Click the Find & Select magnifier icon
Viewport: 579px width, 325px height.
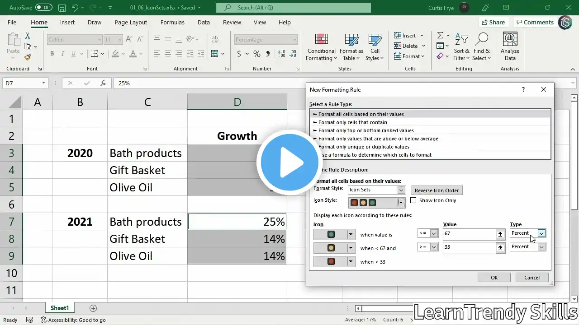tap(482, 40)
